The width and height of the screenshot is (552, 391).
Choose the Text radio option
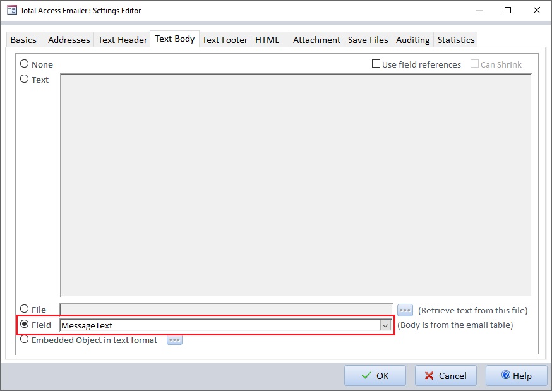(x=24, y=79)
